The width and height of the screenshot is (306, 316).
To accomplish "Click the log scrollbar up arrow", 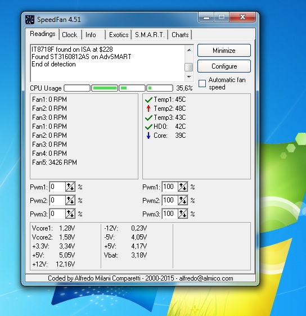I will tap(189, 50).
